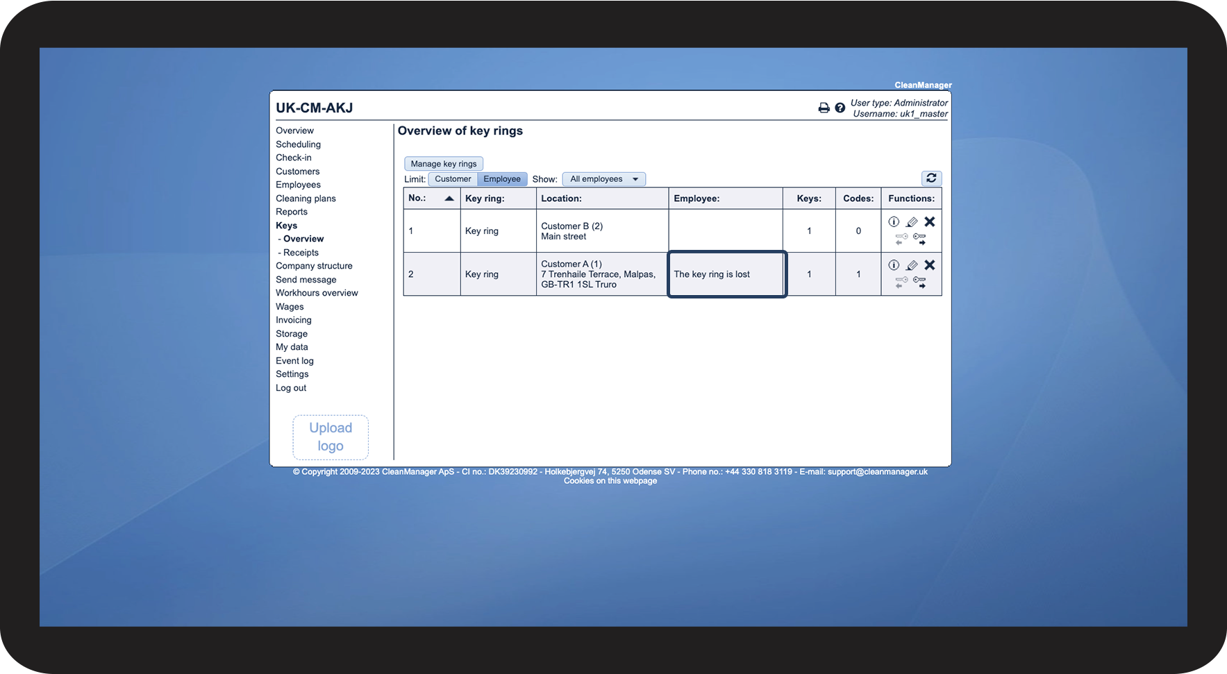Go to Scheduling in the sidebar

298,144
